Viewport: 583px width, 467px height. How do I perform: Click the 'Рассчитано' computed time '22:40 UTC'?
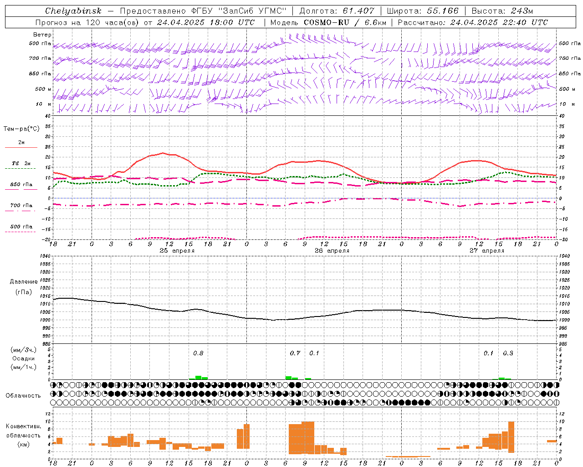point(526,22)
